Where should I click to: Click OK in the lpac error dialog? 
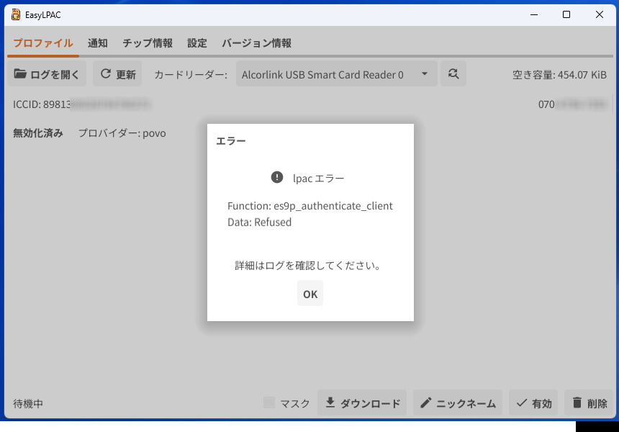(310, 294)
